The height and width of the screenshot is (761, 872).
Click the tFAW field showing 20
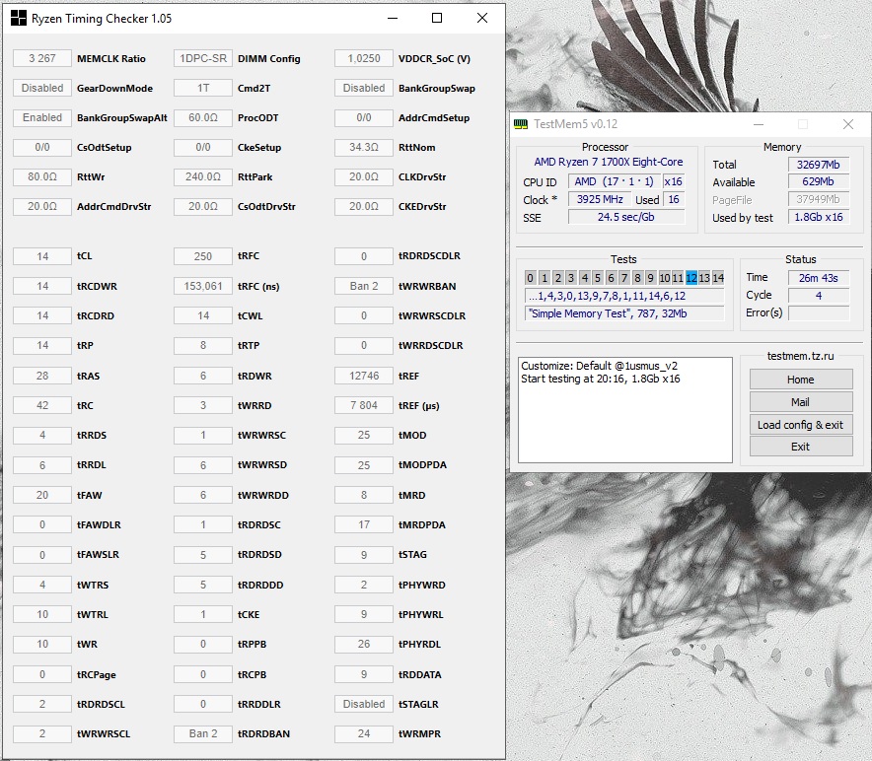(42, 495)
